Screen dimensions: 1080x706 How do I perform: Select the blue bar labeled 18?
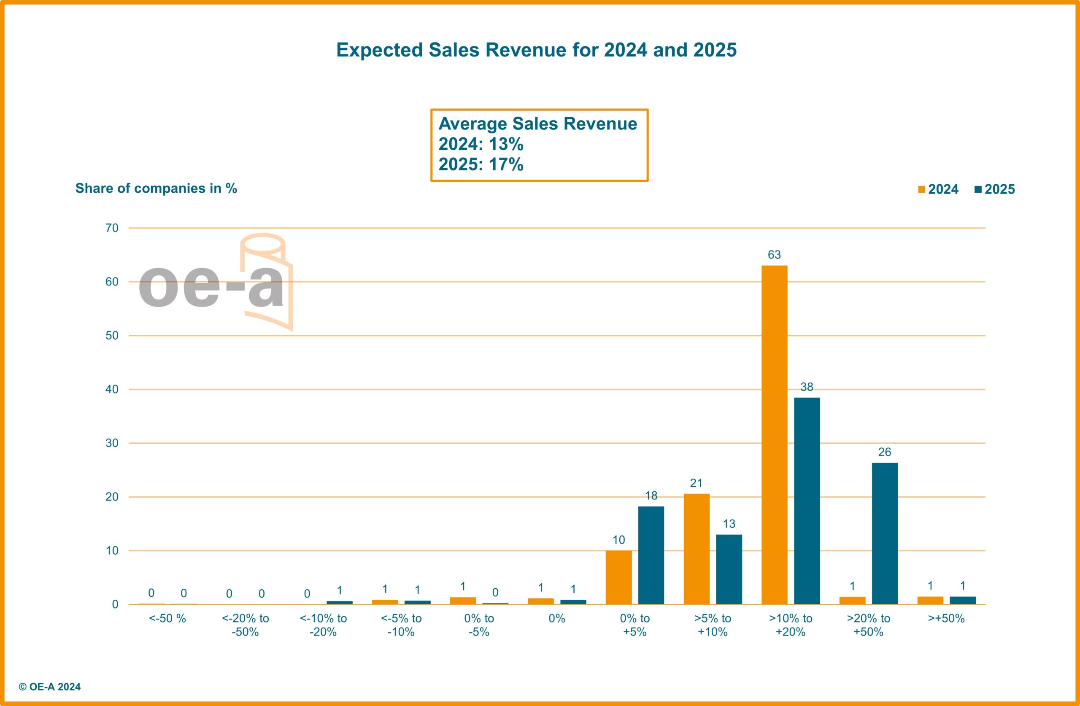tap(651, 555)
